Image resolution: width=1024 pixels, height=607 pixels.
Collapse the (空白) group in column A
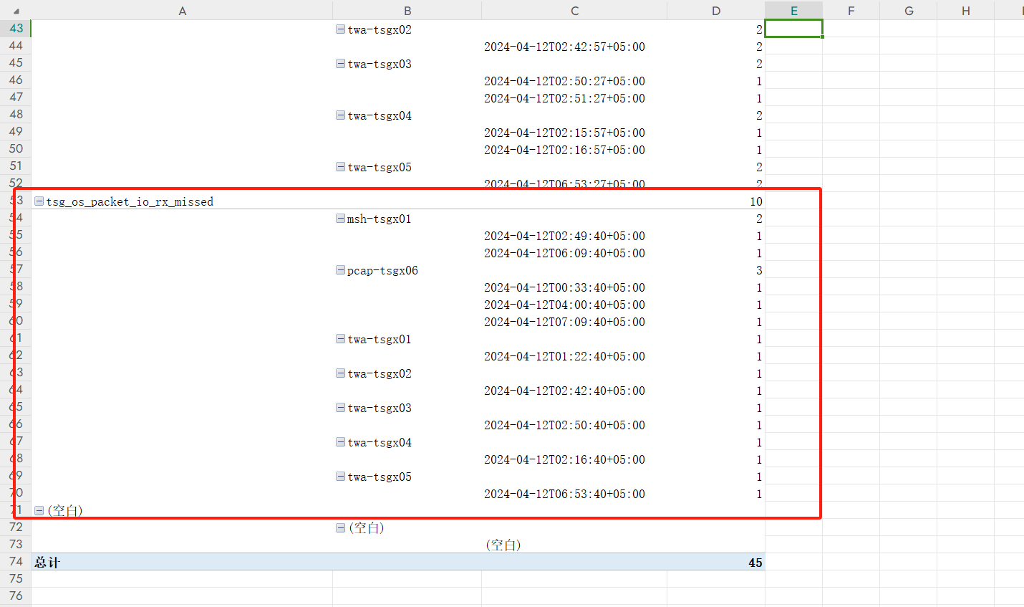[x=39, y=510]
